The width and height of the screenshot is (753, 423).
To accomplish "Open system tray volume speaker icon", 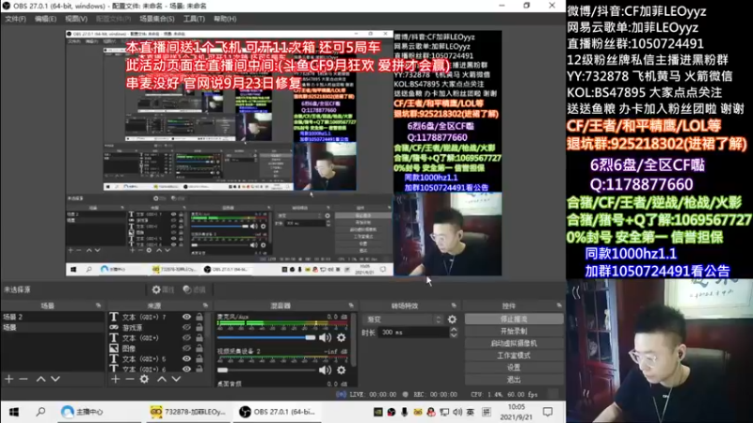I will (x=457, y=412).
